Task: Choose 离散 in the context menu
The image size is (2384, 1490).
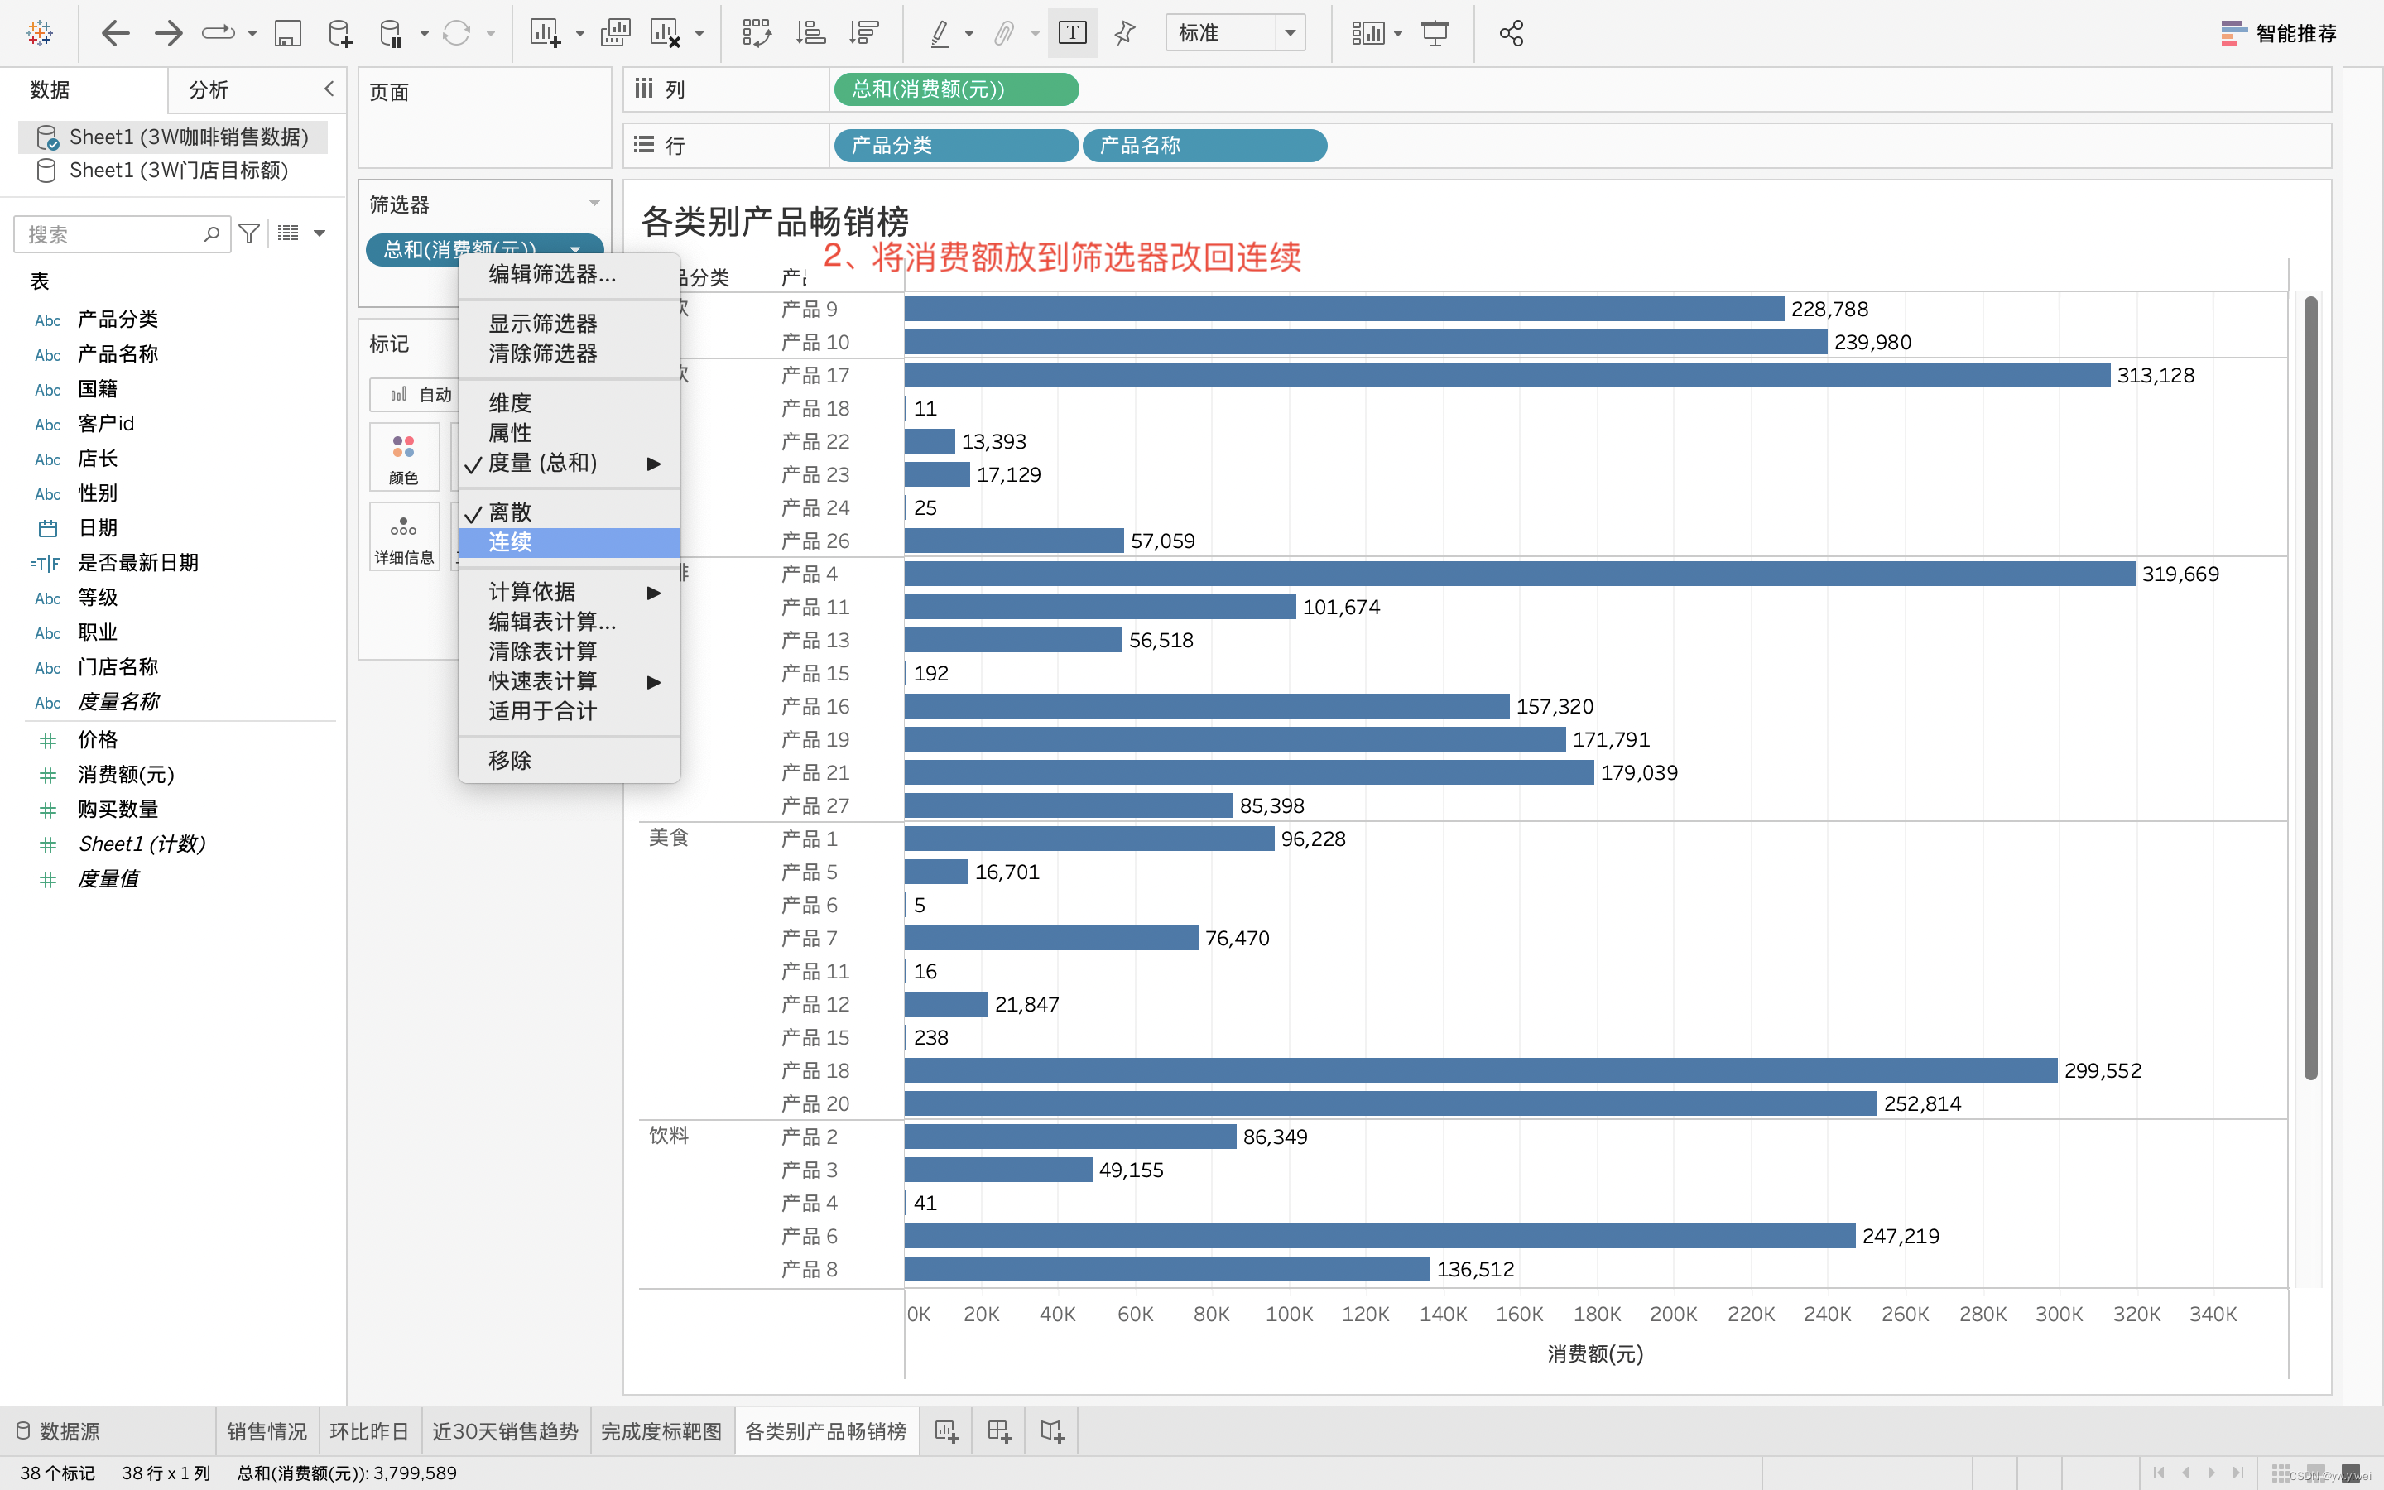Action: tap(570, 512)
